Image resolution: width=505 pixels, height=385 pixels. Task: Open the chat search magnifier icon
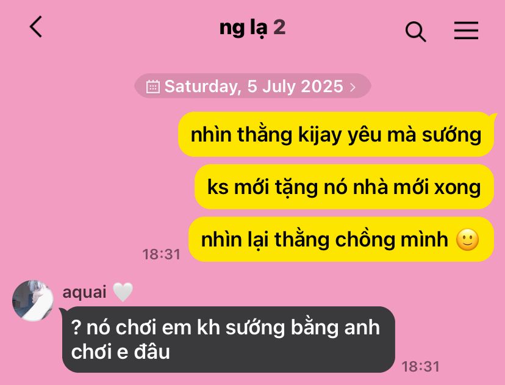pyautogui.click(x=415, y=32)
